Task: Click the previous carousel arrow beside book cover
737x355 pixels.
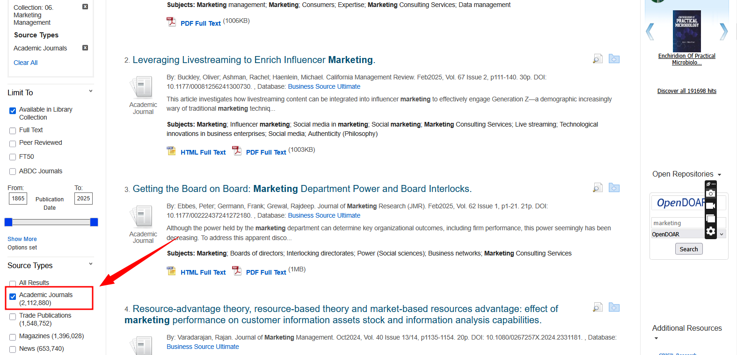Action: click(x=649, y=32)
